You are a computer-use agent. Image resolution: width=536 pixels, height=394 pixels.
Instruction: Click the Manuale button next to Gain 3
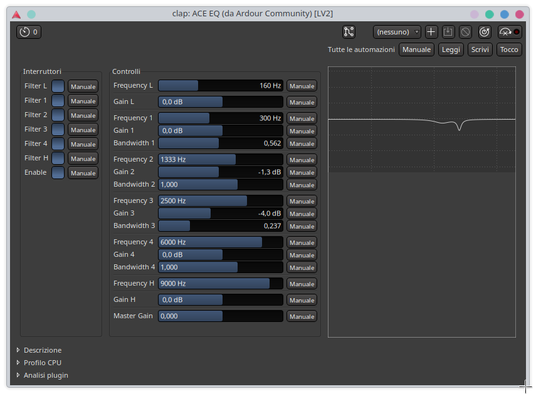click(x=302, y=213)
